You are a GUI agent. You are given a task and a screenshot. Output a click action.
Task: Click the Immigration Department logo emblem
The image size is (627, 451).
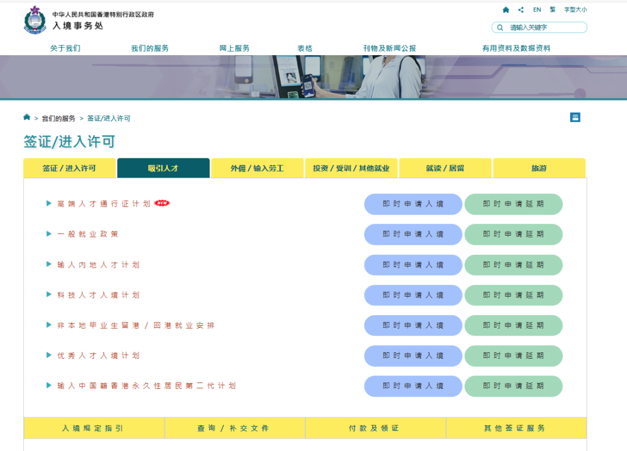(35, 20)
